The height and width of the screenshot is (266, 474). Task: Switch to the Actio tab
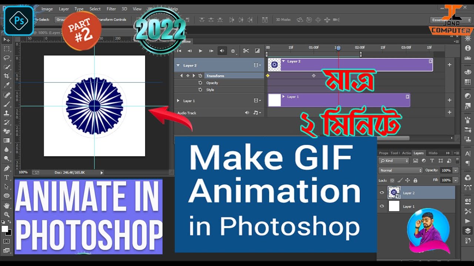[x=406, y=153]
